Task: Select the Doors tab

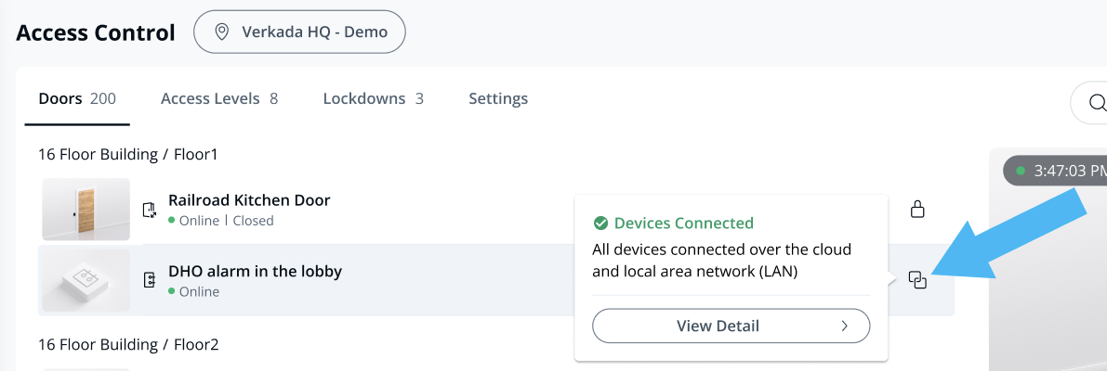Action: [77, 98]
